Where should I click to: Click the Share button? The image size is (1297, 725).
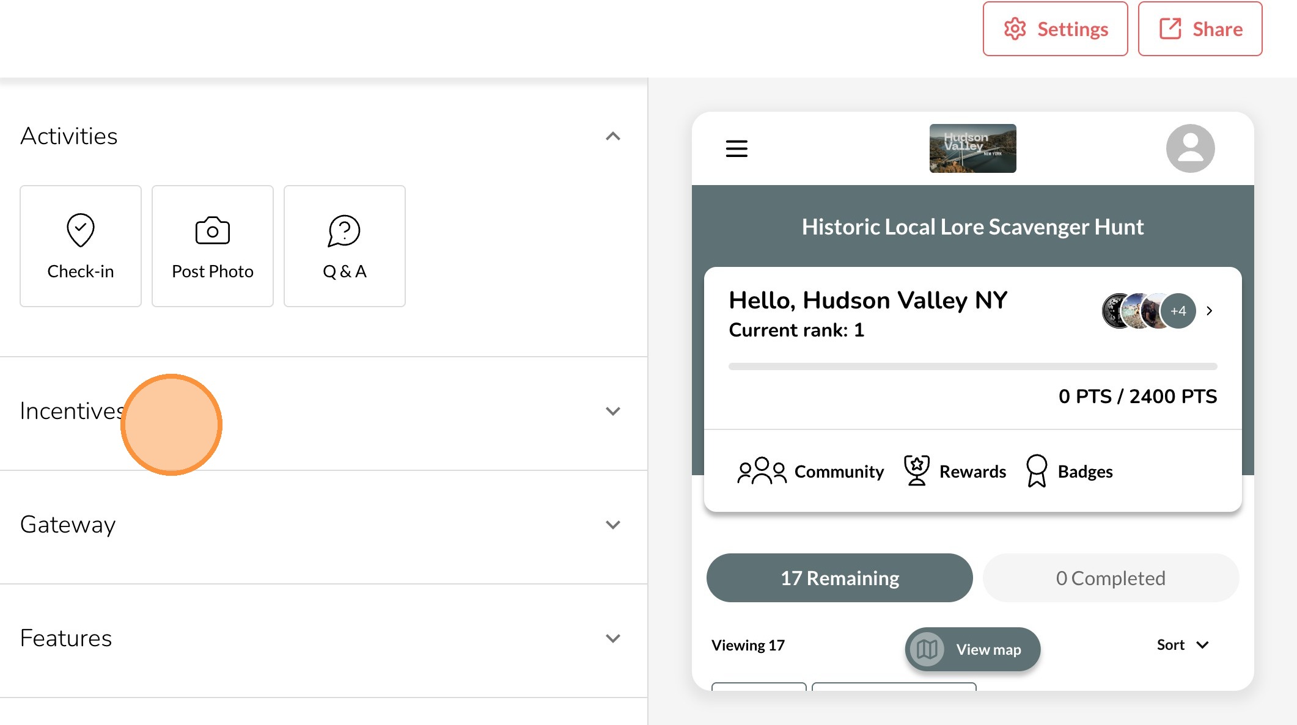(1200, 29)
